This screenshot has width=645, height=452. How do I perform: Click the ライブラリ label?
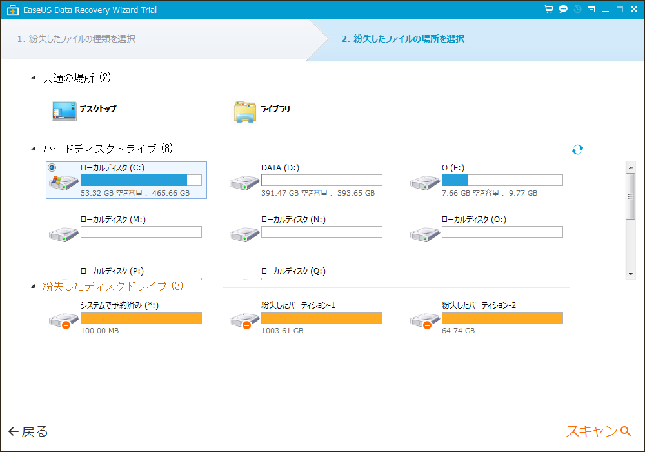pyautogui.click(x=275, y=108)
